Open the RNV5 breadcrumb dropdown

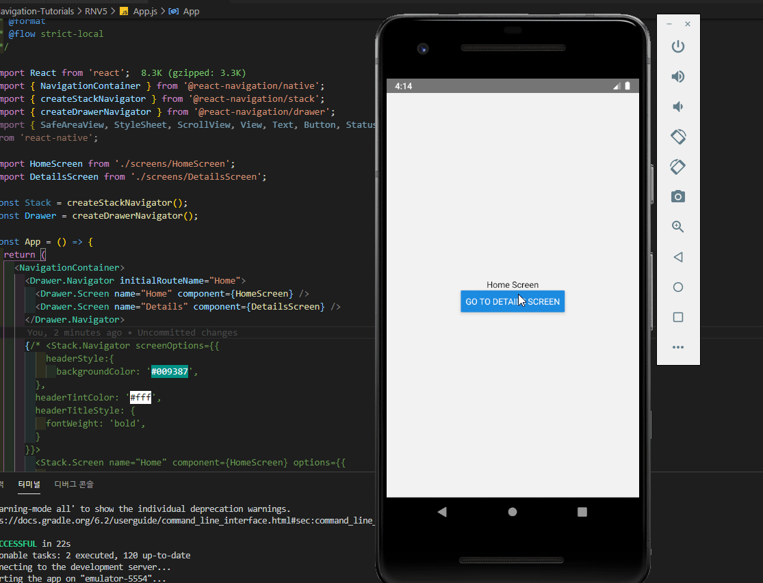pyautogui.click(x=95, y=11)
